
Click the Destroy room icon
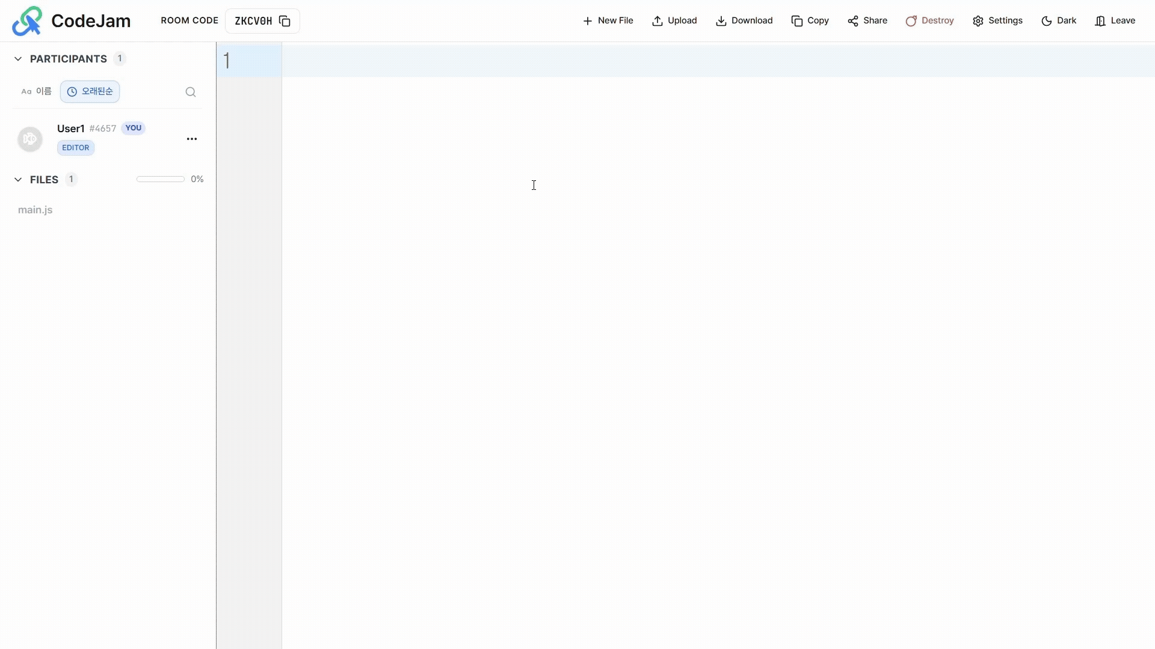pos(911,21)
